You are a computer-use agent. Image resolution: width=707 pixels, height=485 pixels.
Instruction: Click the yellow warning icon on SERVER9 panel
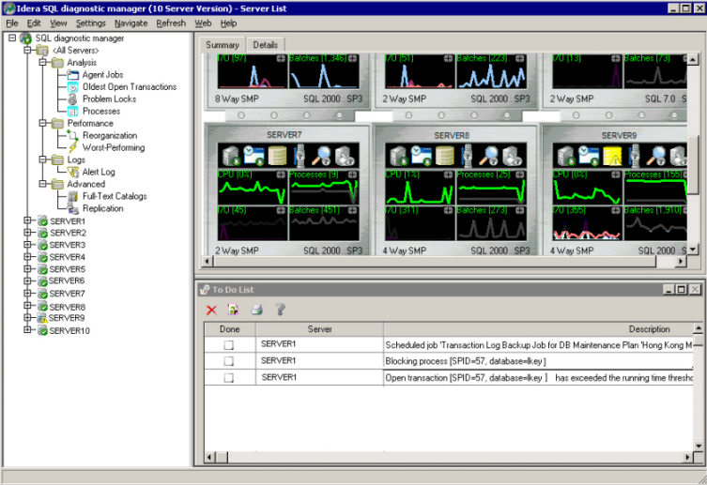point(612,156)
